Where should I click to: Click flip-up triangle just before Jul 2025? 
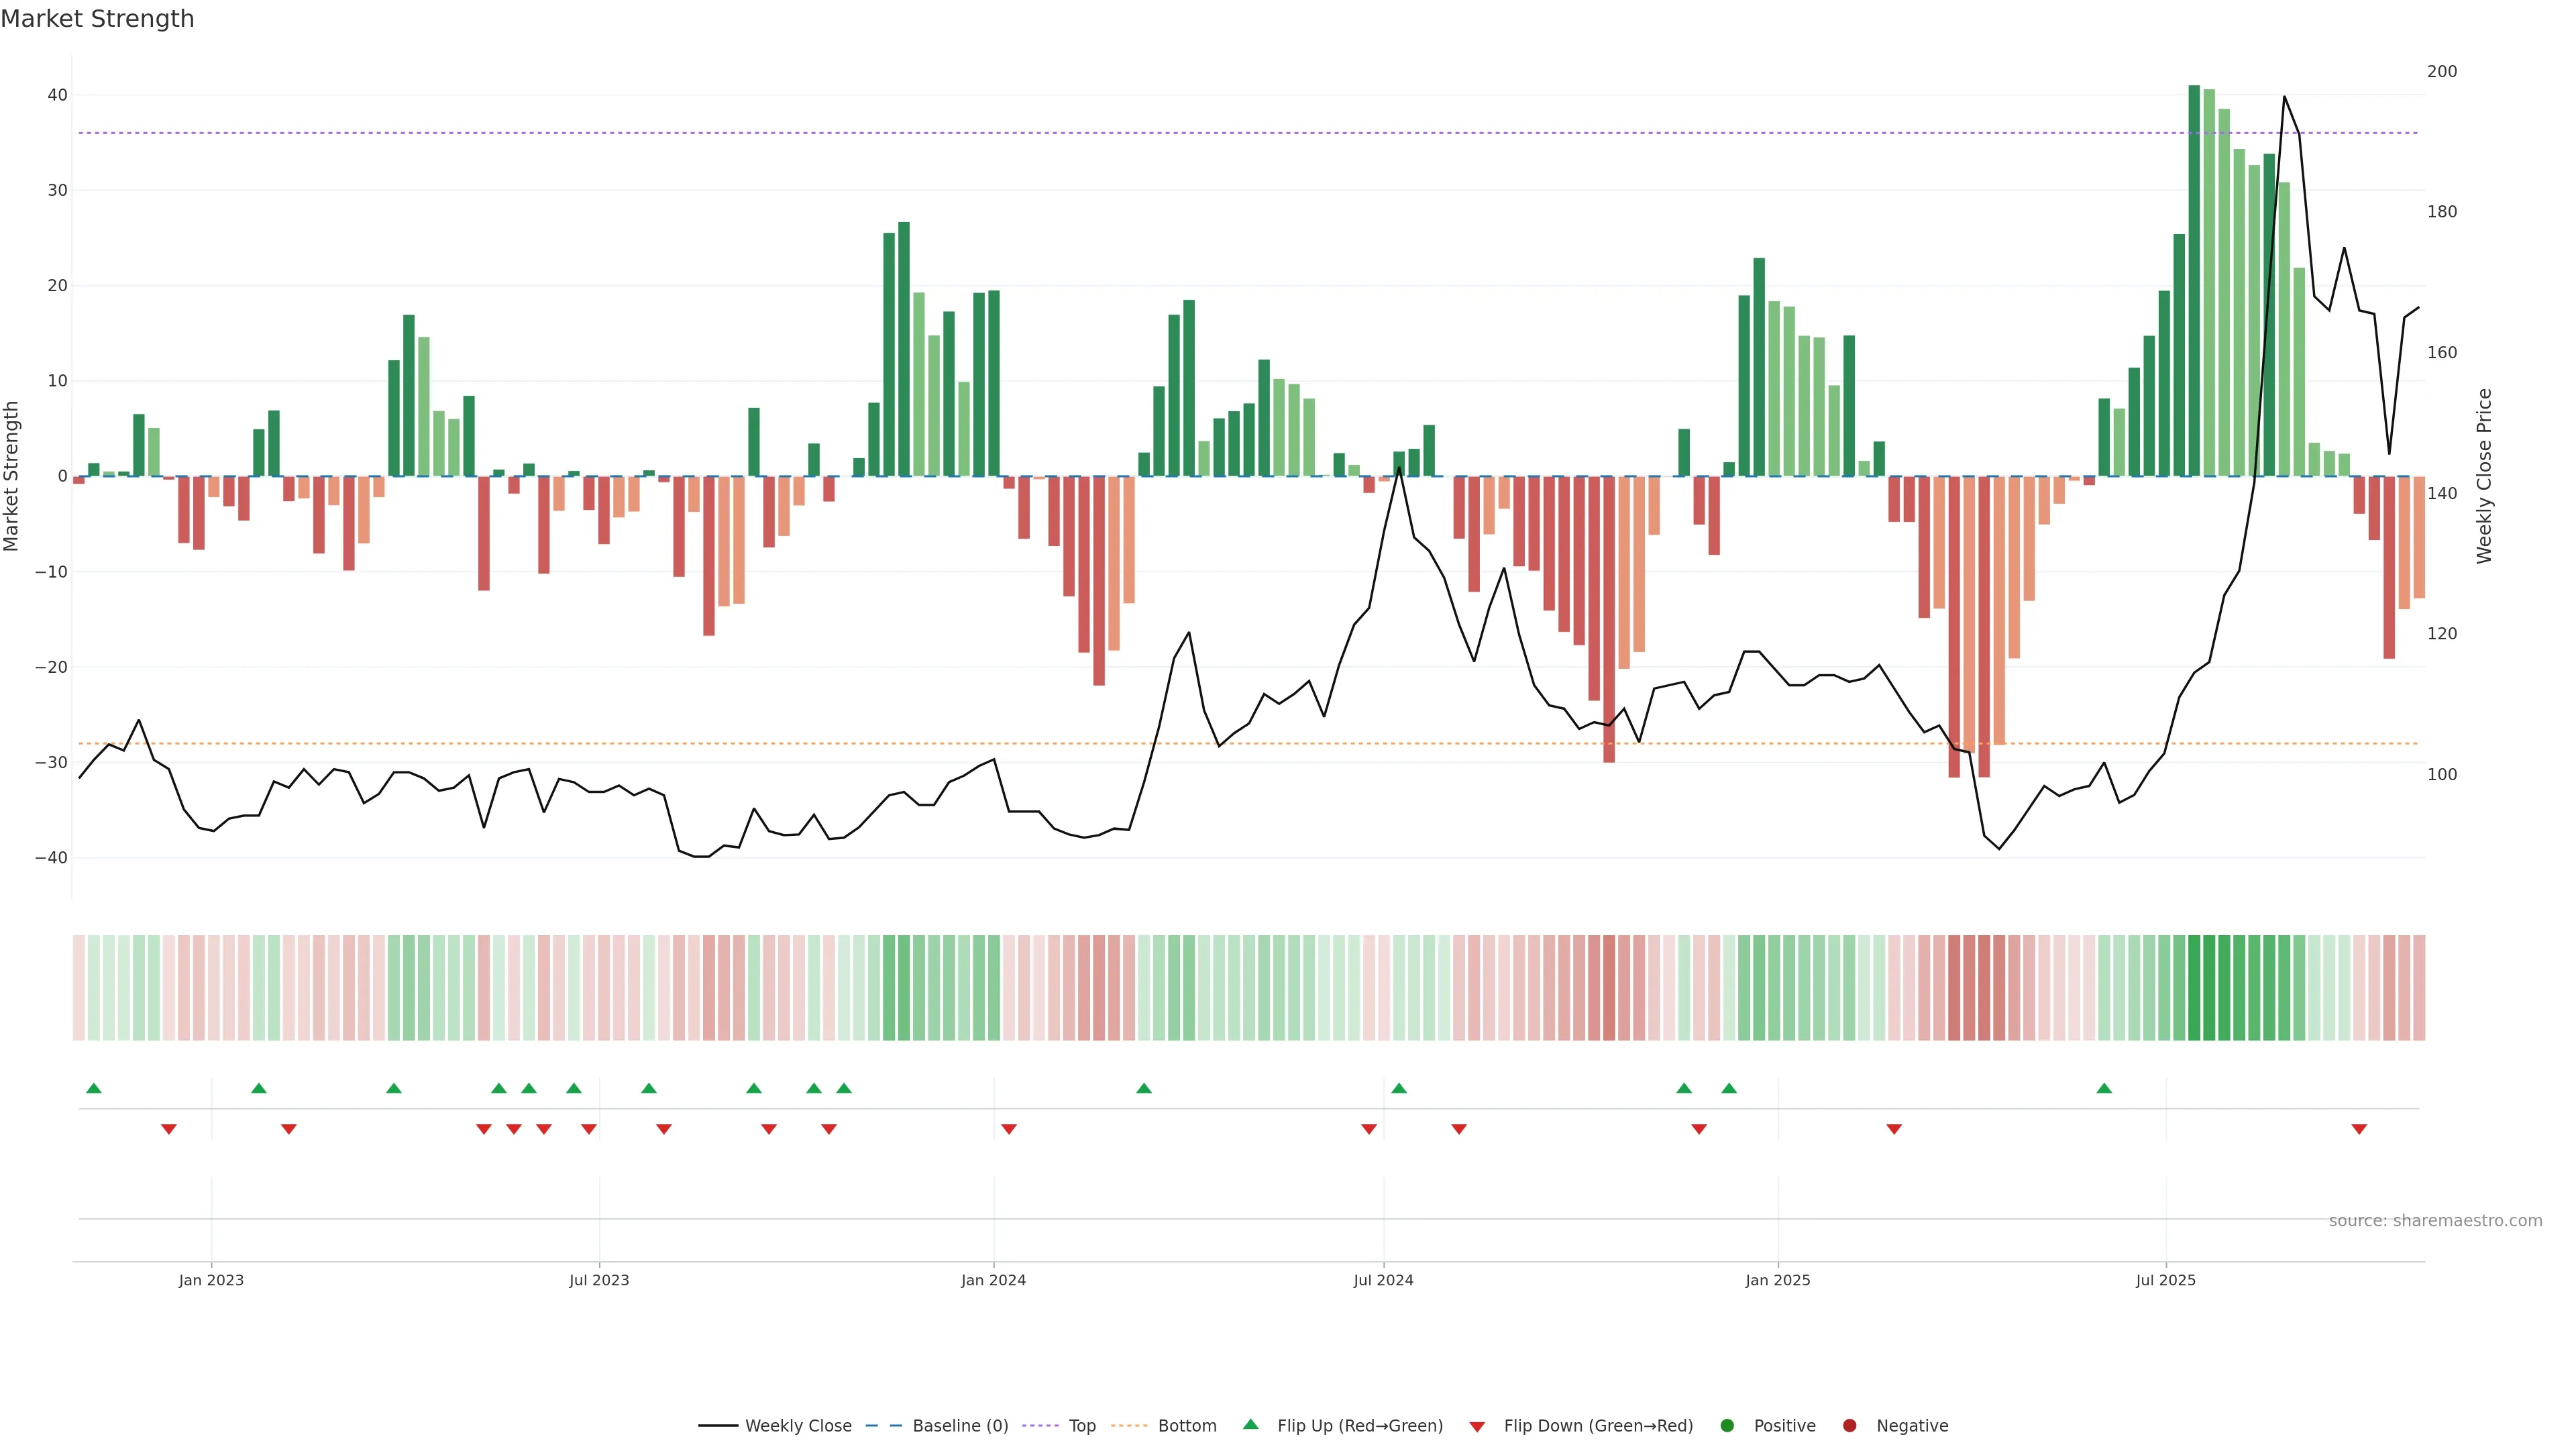2104,1088
